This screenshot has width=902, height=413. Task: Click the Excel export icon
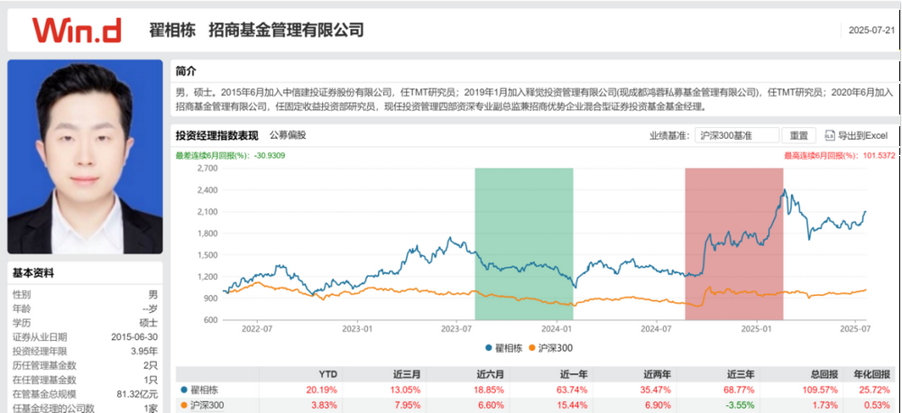(829, 136)
